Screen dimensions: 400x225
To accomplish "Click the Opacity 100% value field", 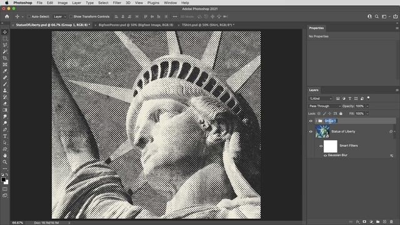I will coord(360,106).
